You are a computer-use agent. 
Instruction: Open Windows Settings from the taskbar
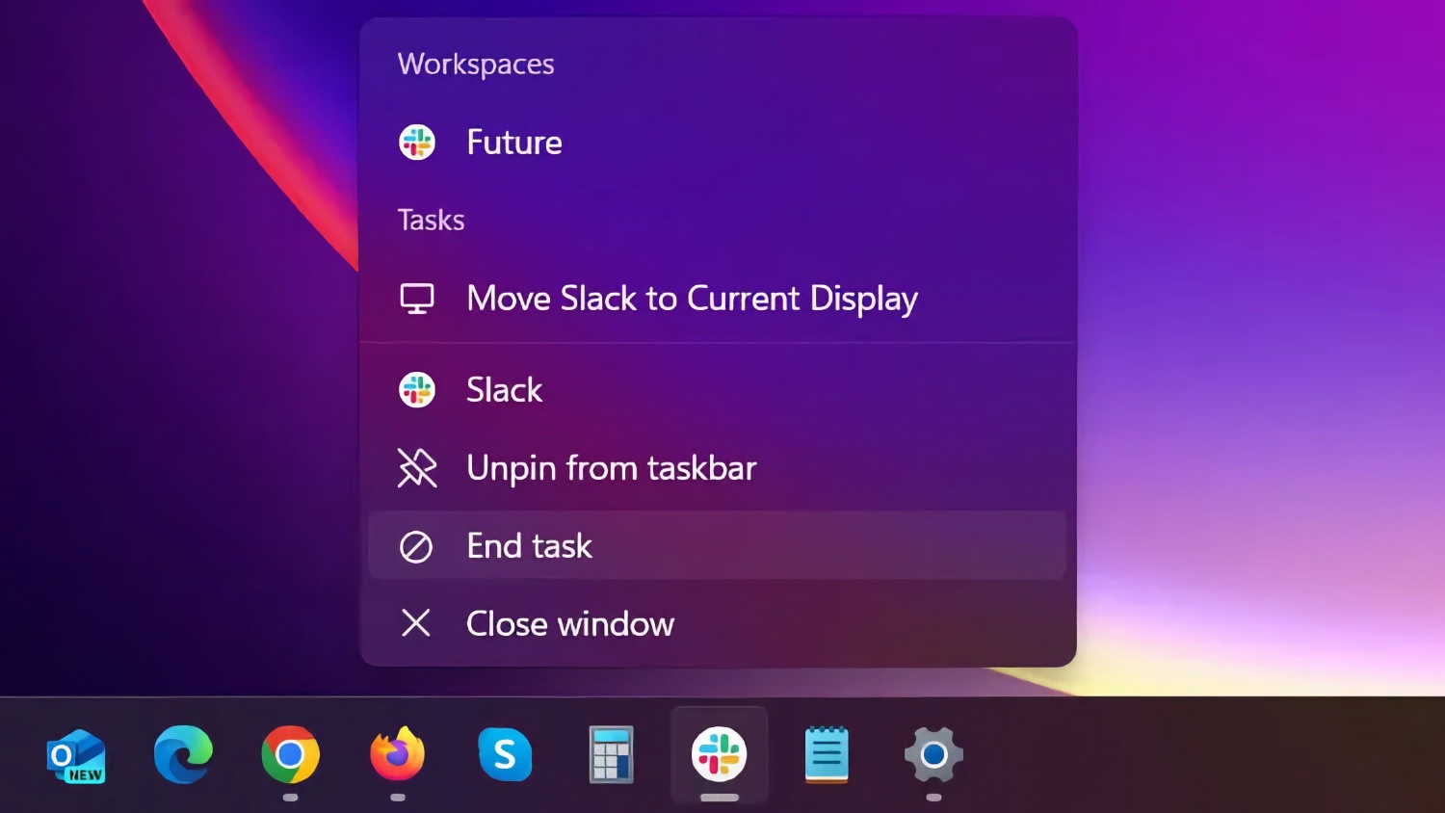click(x=933, y=756)
